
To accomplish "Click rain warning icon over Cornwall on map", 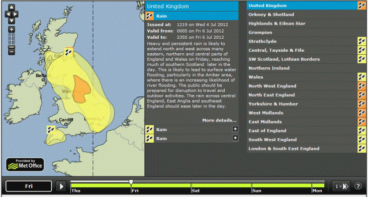I will 51,130.
